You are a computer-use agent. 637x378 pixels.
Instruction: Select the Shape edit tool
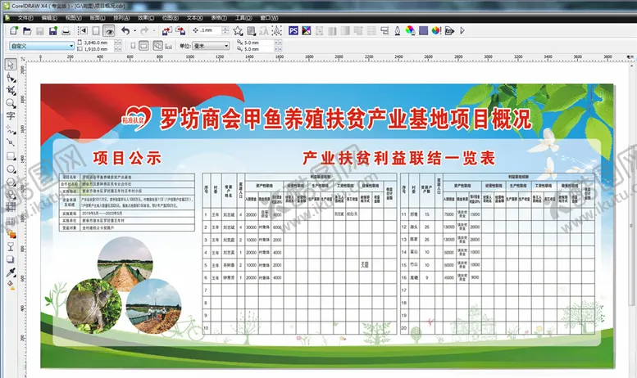click(11, 78)
